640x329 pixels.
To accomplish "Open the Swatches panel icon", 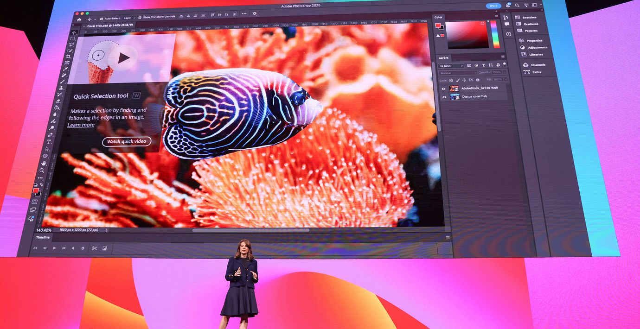I will click(x=518, y=17).
